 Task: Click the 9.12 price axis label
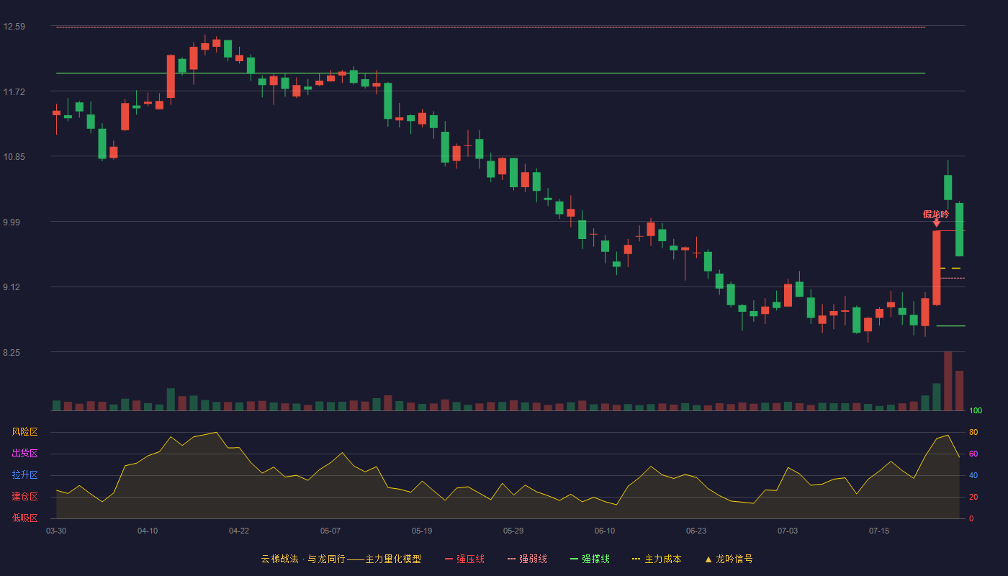tap(12, 287)
